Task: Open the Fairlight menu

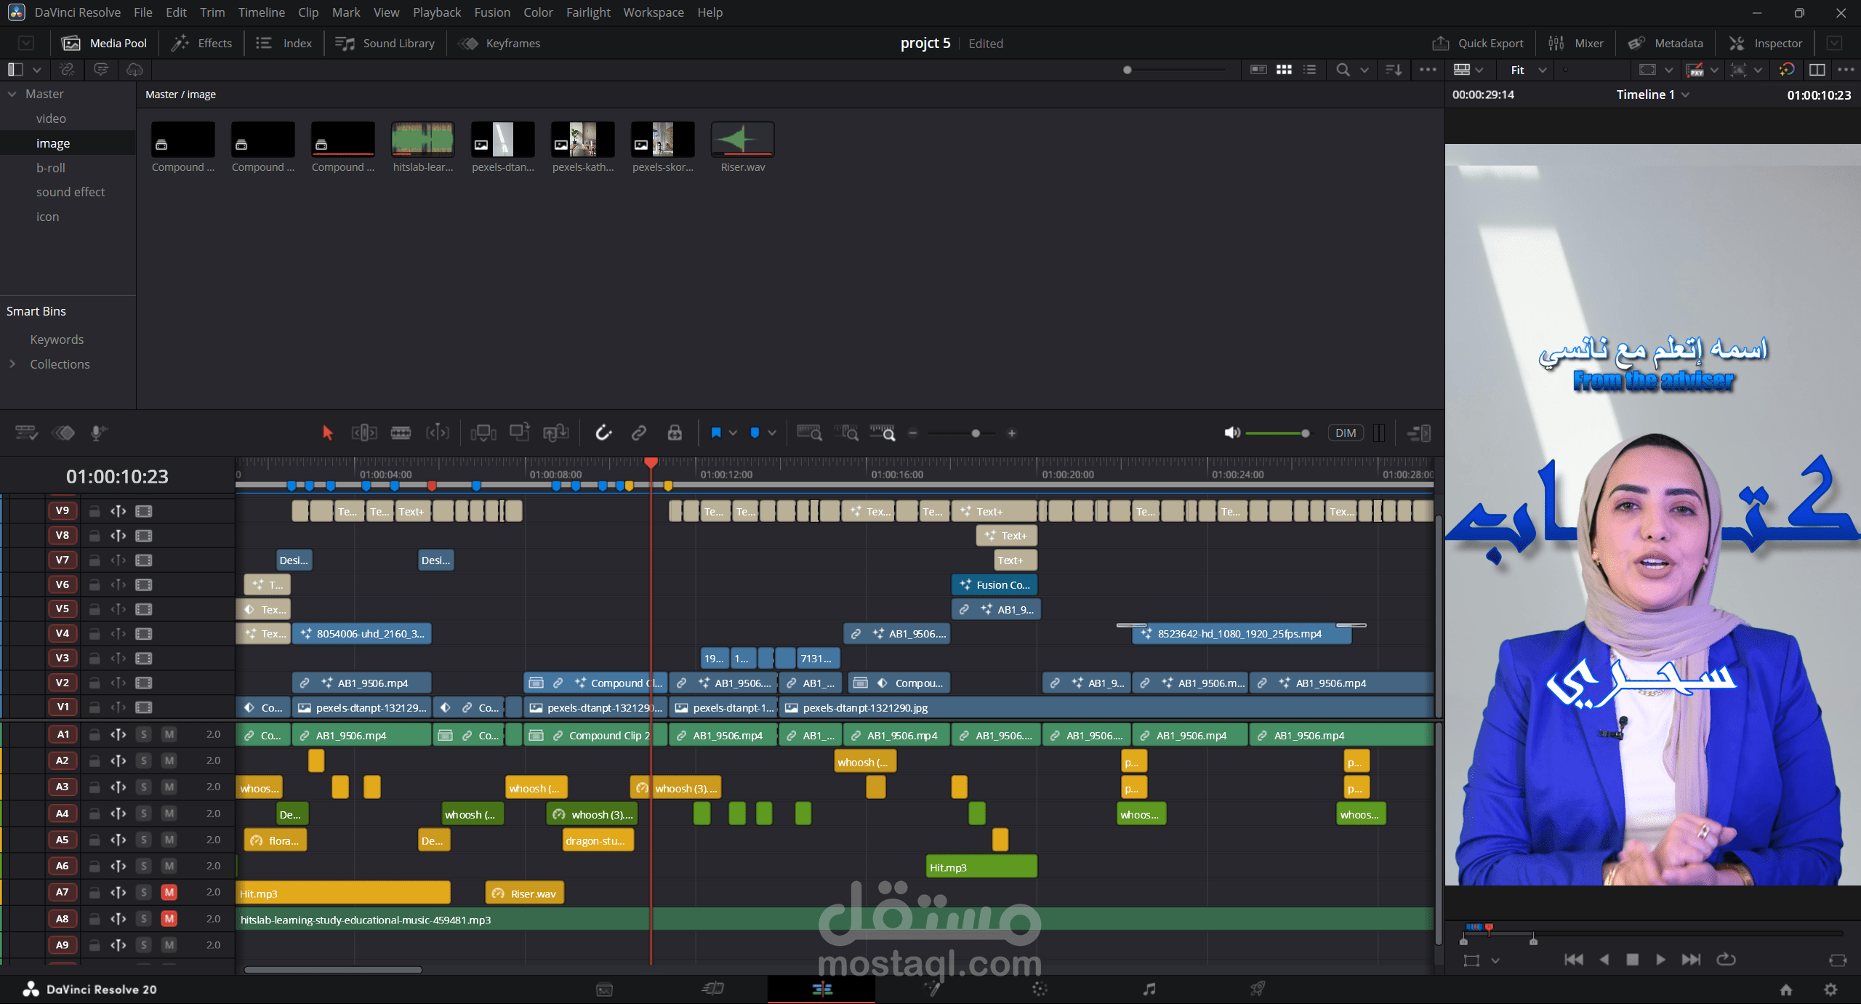Action: [x=589, y=12]
